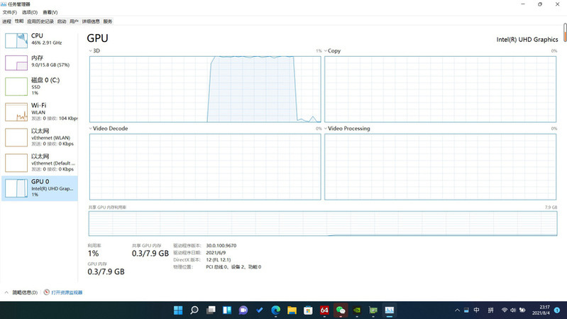
Task: Open taskbar Search
Action: pyautogui.click(x=194, y=310)
